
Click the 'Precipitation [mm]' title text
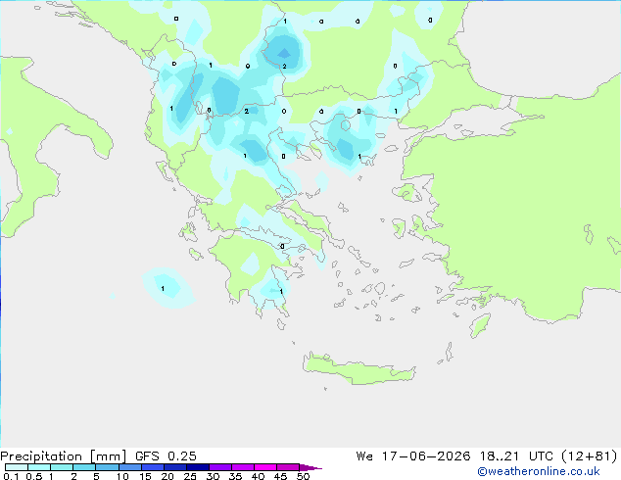point(63,456)
